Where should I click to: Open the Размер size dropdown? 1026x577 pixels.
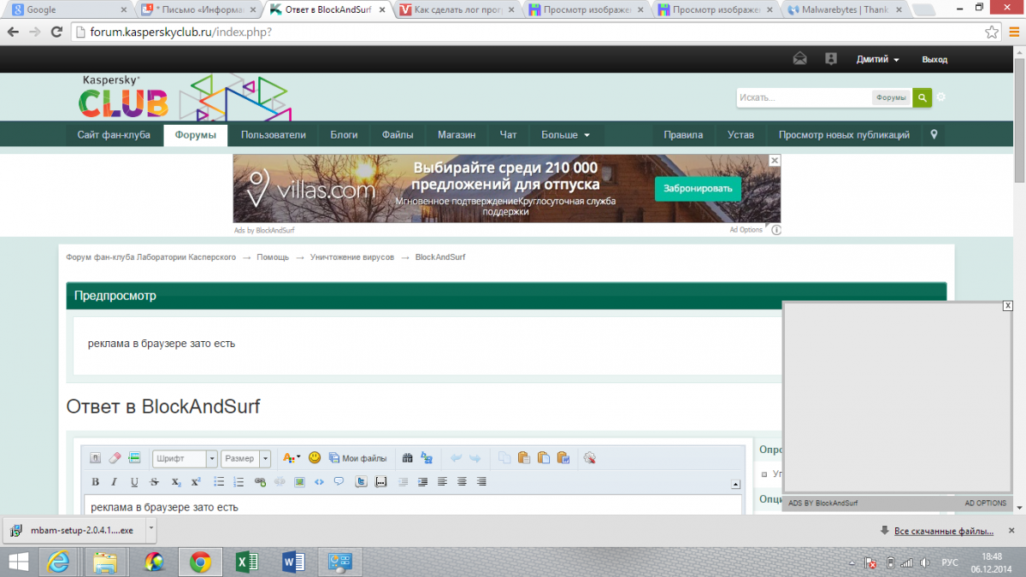click(x=245, y=459)
